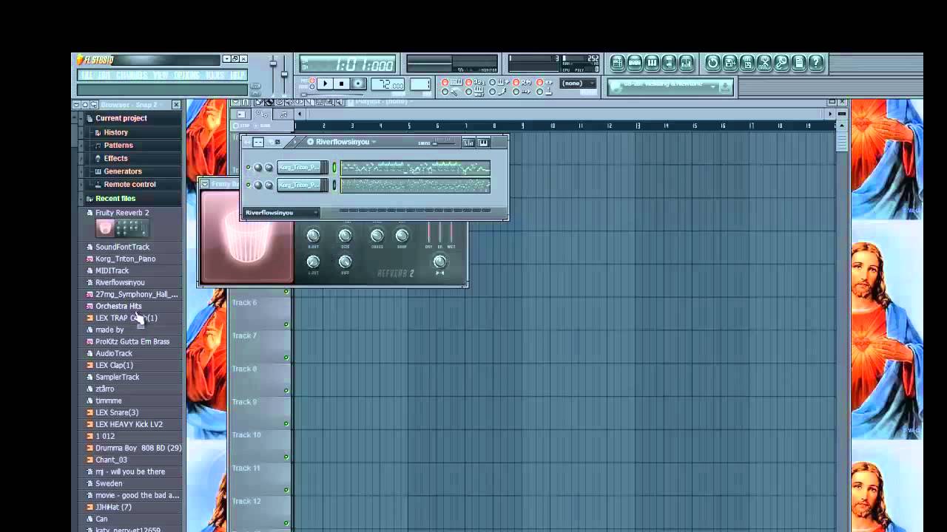
Task: Open the hint panel dropdown arrow
Action: coord(713,87)
